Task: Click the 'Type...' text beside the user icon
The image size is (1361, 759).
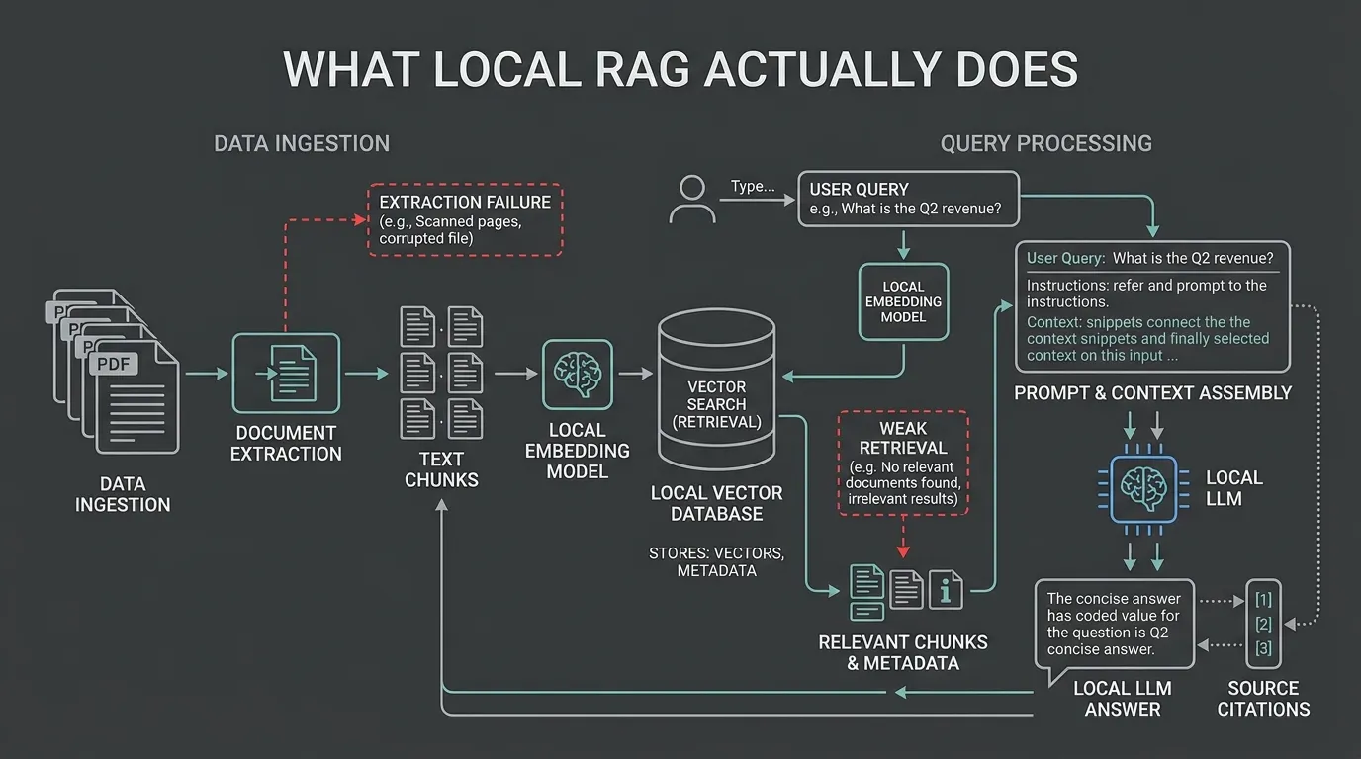Action: 753,186
